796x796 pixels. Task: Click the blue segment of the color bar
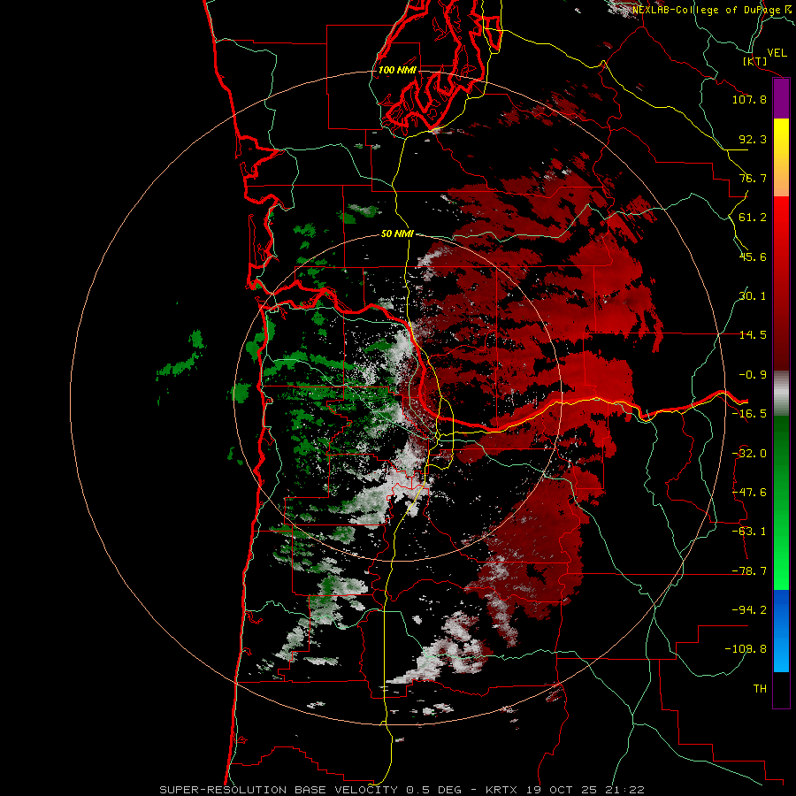coord(781,631)
